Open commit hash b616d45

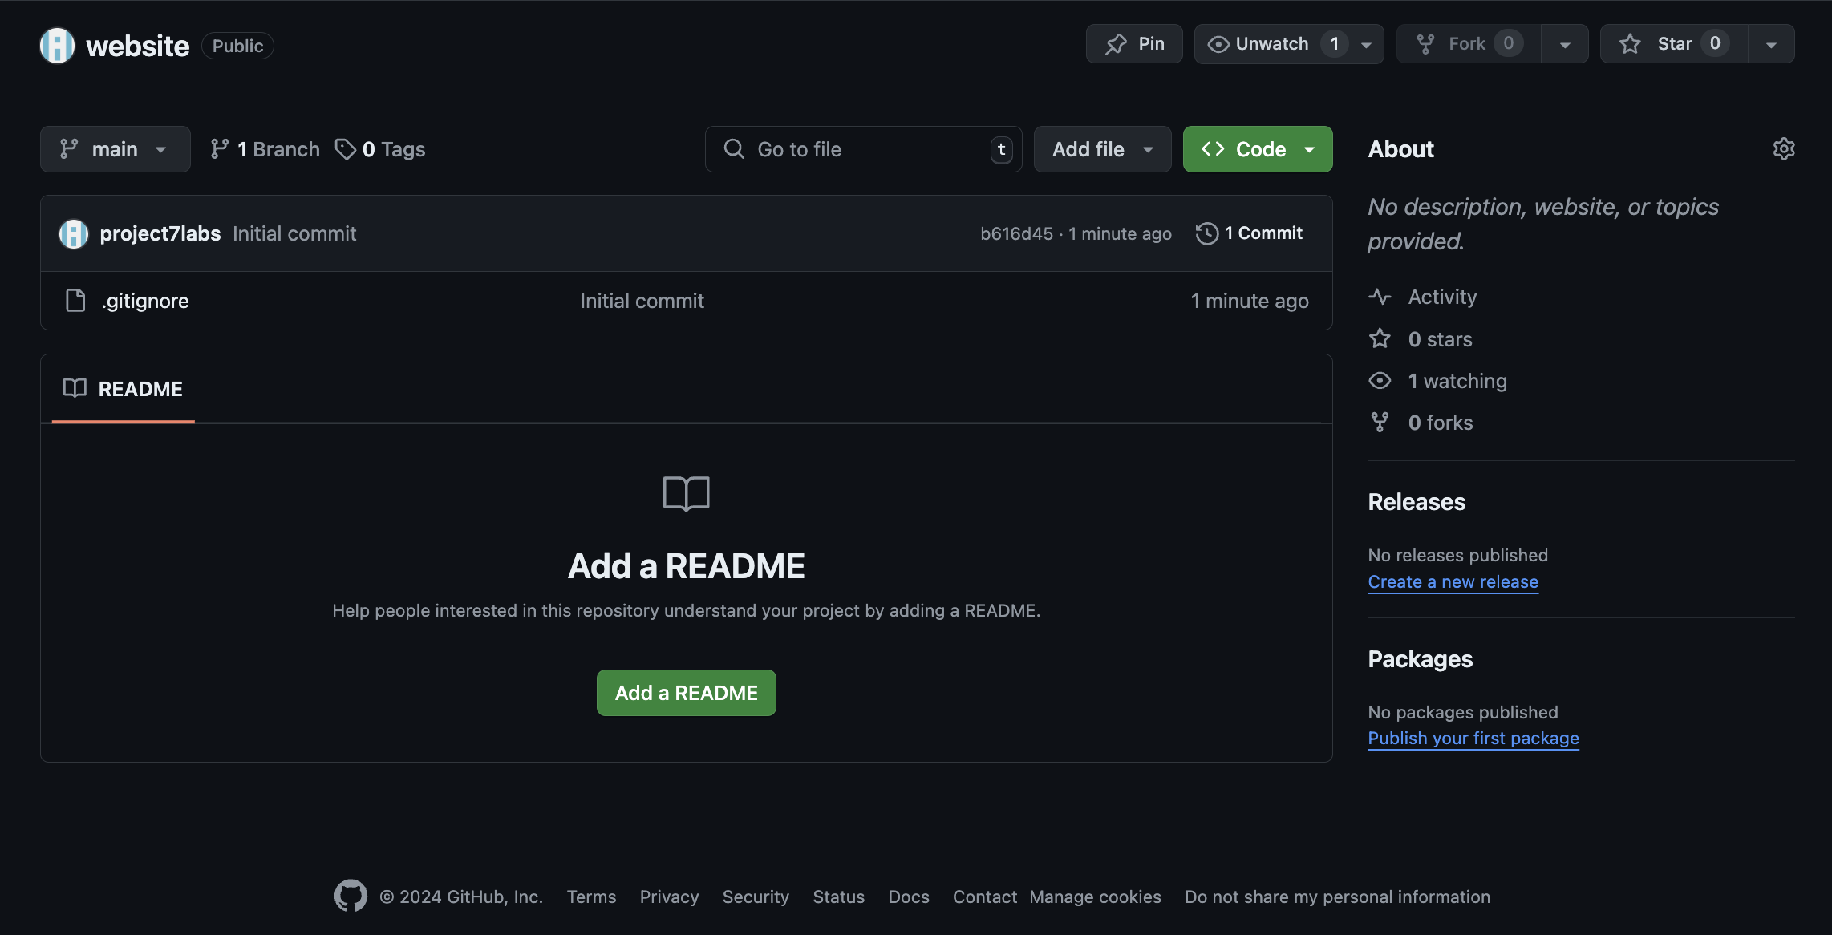[1016, 233]
